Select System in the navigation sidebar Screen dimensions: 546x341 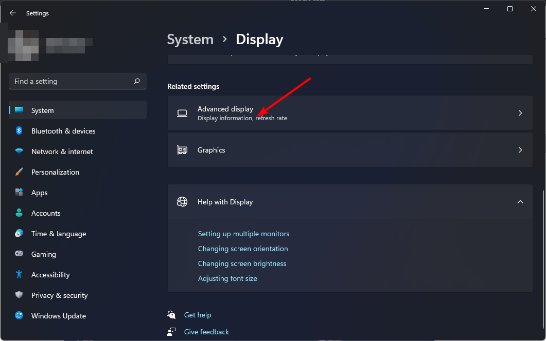(42, 110)
